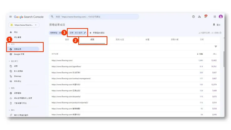The height and width of the screenshot is (130, 231).
Task: Switch to the dates tab
Action: [202, 40]
